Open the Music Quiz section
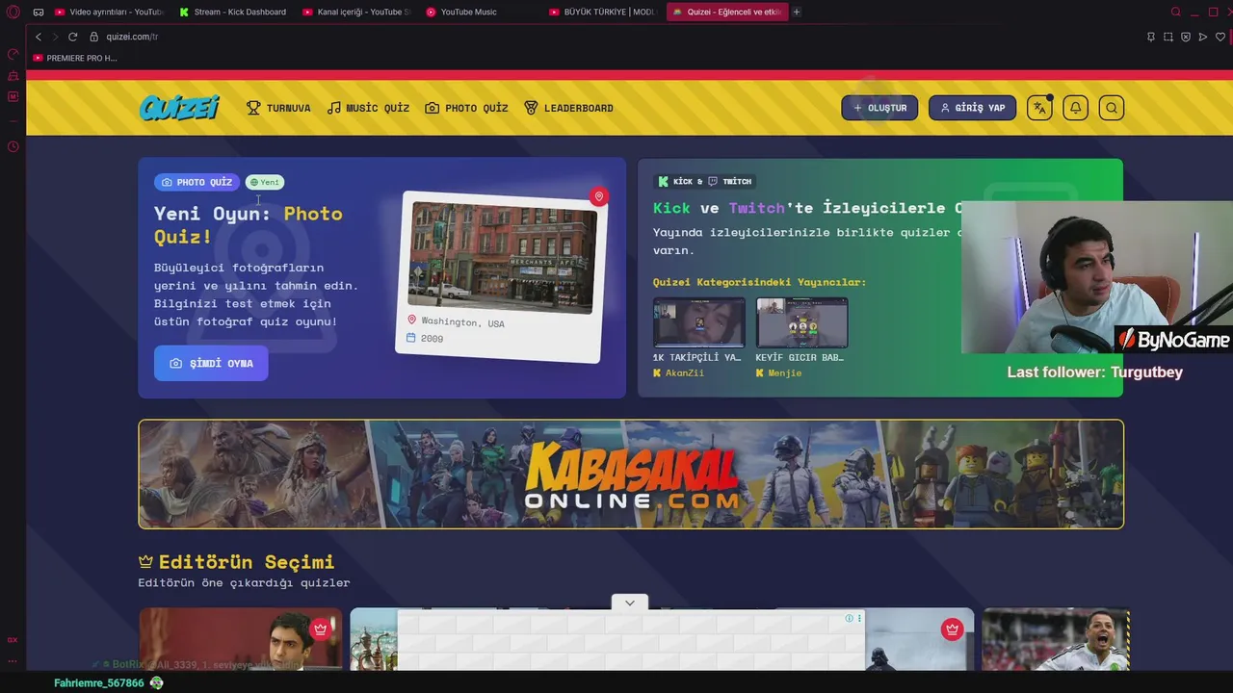Viewport: 1233px width, 693px height. (x=368, y=108)
